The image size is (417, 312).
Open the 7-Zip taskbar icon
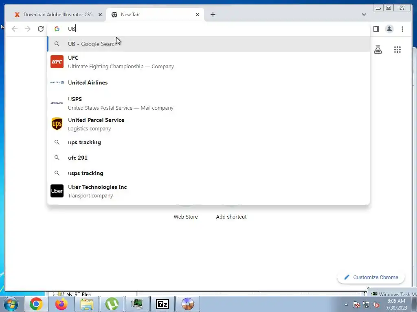(x=162, y=304)
